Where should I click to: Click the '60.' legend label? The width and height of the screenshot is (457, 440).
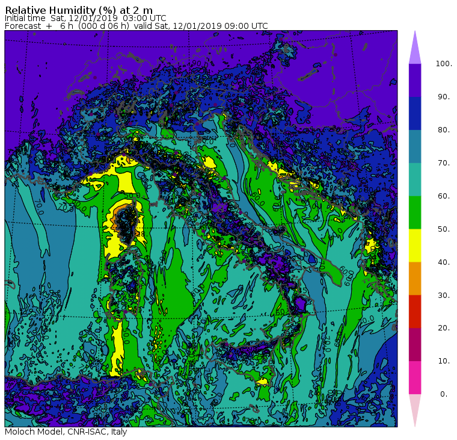(444, 196)
